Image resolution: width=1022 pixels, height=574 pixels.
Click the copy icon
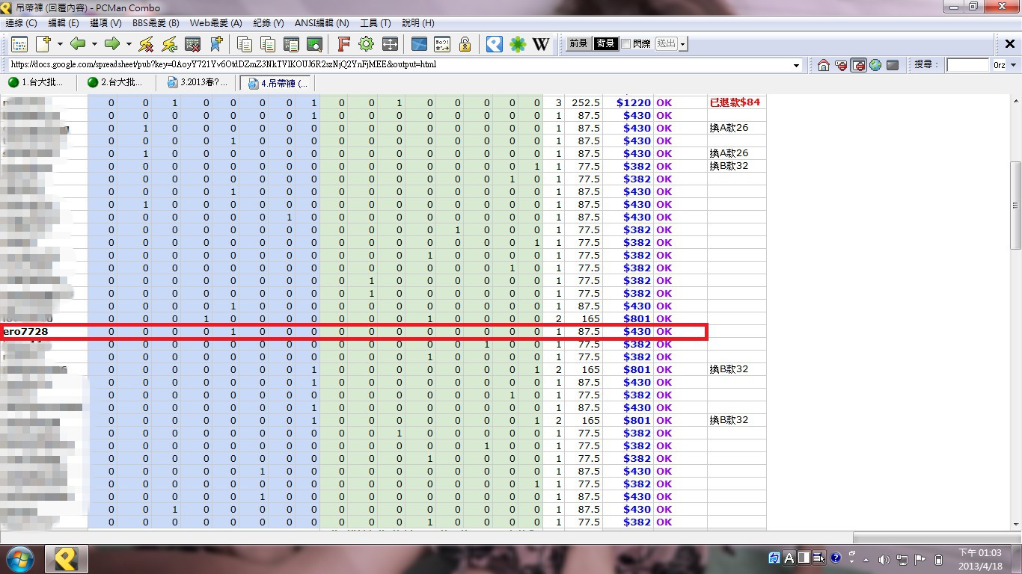pyautogui.click(x=245, y=44)
